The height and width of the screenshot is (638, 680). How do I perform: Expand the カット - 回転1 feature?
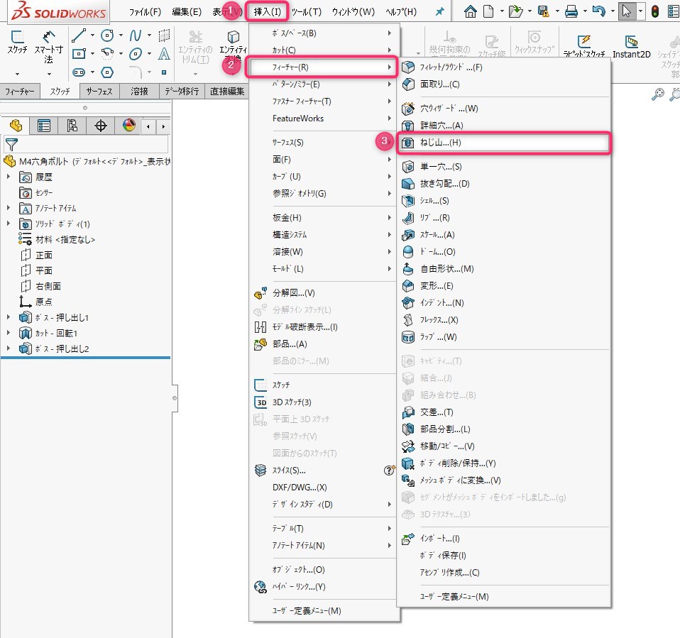[x=9, y=333]
